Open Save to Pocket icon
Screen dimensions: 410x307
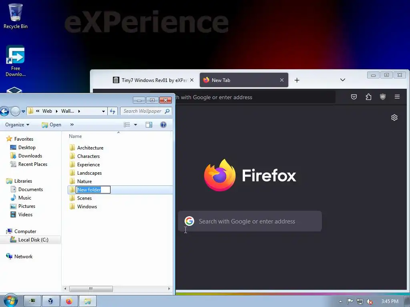[354, 97]
